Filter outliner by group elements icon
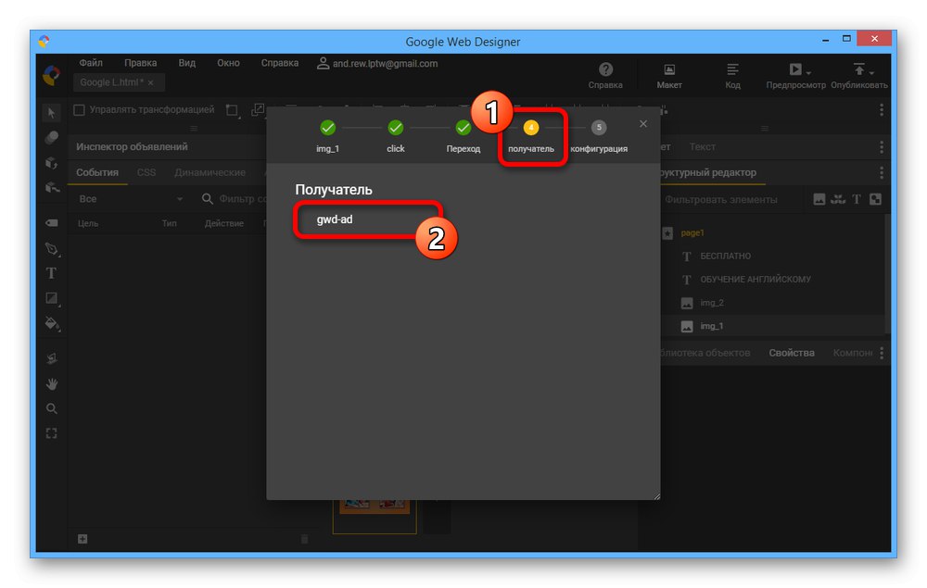This screenshot has width=927, height=588. (838, 199)
